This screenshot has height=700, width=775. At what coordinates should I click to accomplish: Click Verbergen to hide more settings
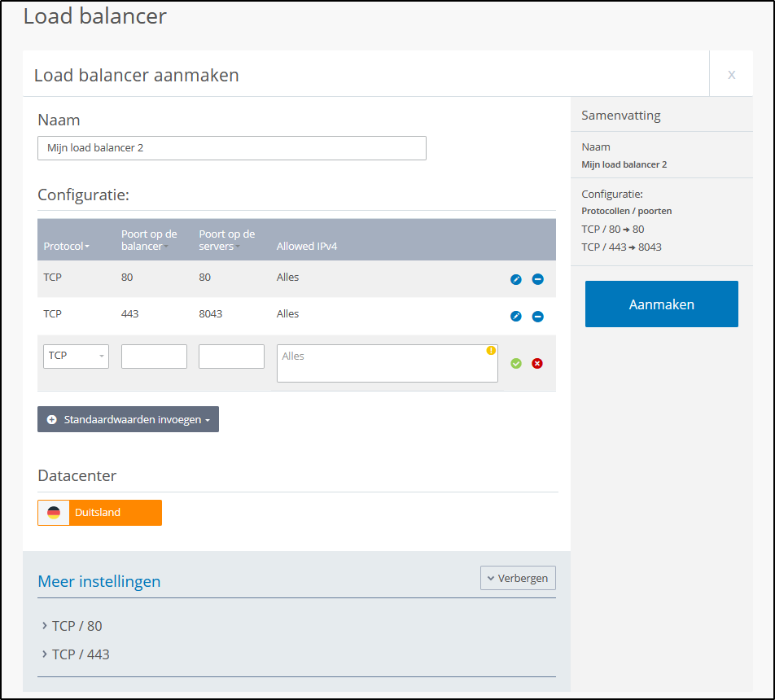coord(518,578)
